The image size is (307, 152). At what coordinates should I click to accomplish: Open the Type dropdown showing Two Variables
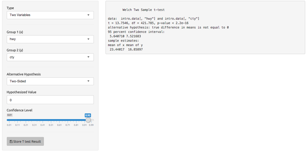coord(50,15)
